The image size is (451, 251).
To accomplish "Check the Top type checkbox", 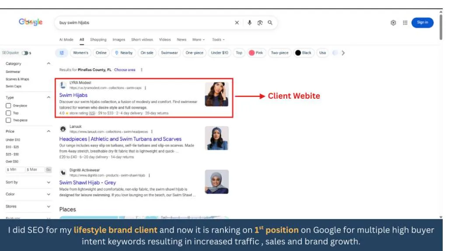I will pyautogui.click(x=8, y=113).
